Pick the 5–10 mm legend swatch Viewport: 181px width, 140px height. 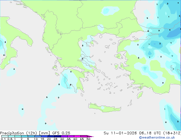(31, 136)
